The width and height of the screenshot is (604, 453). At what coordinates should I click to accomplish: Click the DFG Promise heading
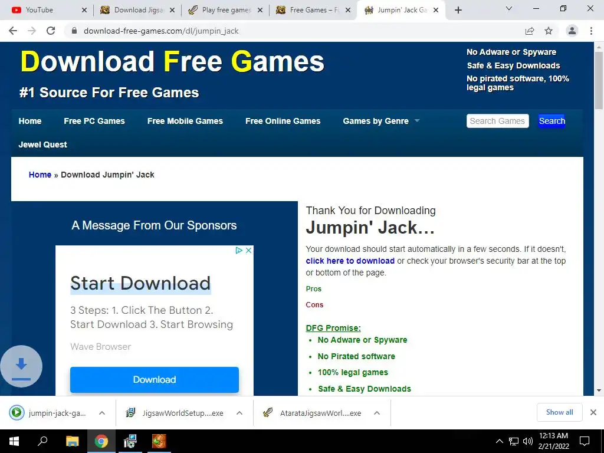click(333, 328)
